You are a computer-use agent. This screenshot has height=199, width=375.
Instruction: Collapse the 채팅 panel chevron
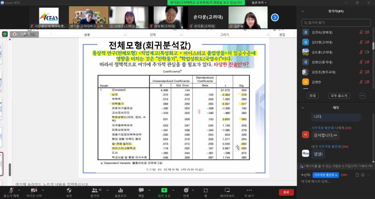click(302, 108)
